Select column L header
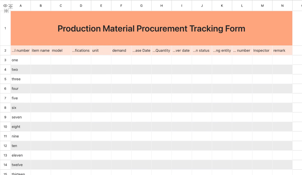The image size is (302, 175). (242, 5)
